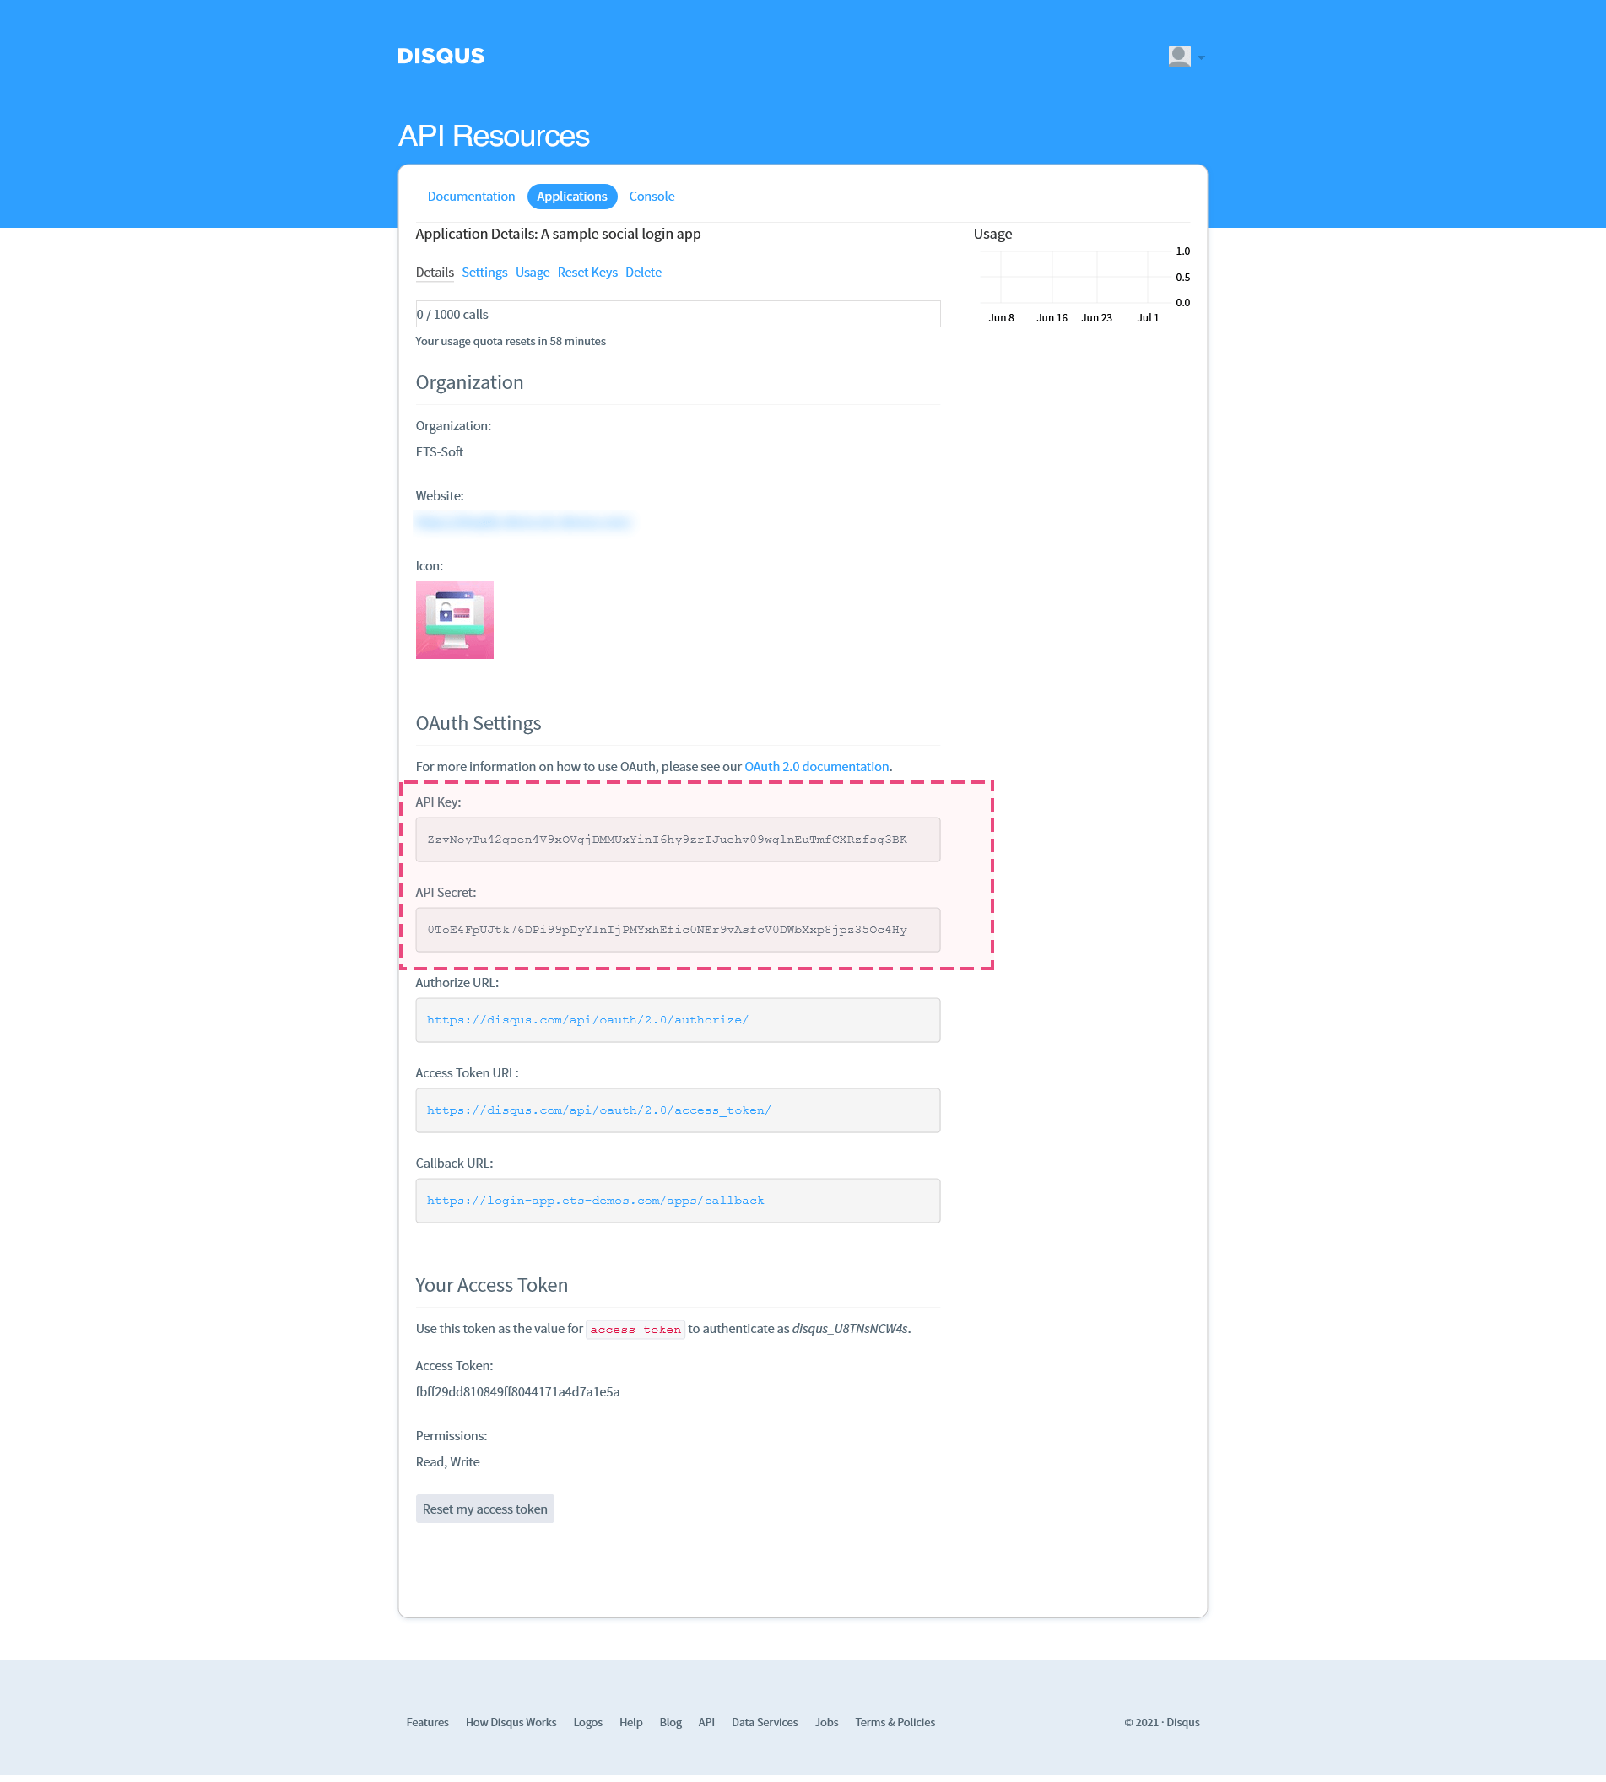Click the disqus_U8TNsNCW4s username text
This screenshot has height=1782, width=1606.
850,1329
